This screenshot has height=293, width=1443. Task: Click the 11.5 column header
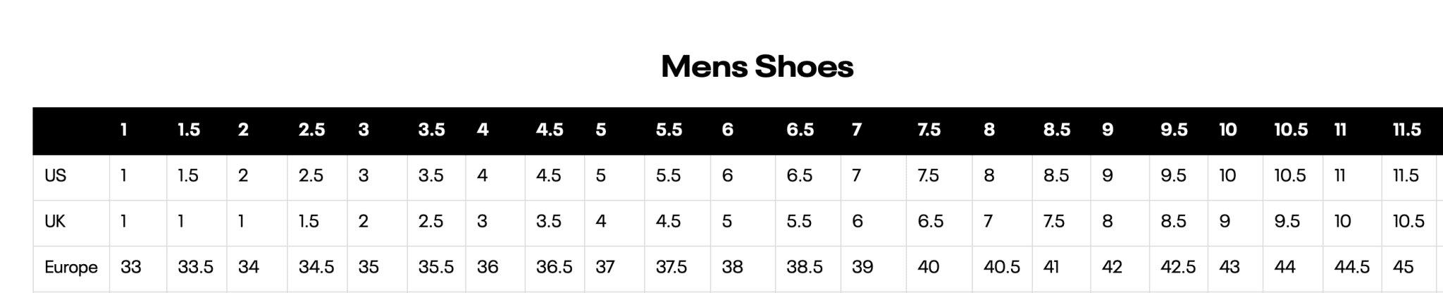pos(1409,130)
